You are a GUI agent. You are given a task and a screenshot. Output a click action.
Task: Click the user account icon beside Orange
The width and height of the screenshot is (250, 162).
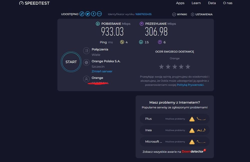(86, 79)
